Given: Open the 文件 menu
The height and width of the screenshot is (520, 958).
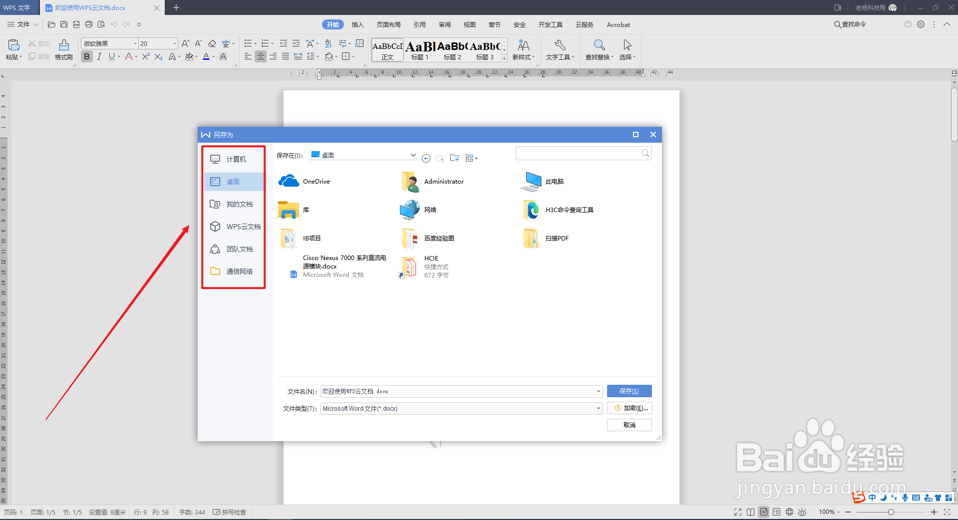Looking at the screenshot, I should pyautogui.click(x=21, y=24).
